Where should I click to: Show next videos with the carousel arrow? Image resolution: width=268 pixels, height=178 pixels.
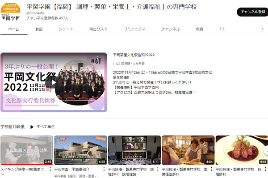tap(266, 150)
